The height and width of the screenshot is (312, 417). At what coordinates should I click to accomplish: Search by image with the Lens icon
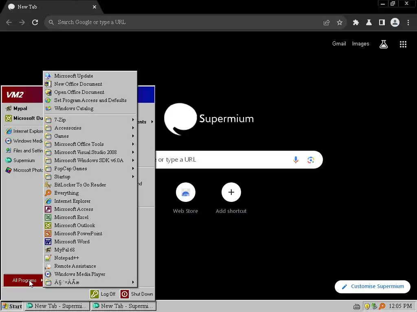click(x=311, y=160)
